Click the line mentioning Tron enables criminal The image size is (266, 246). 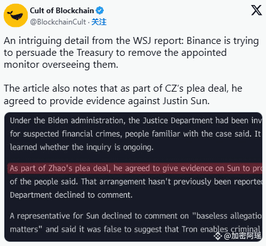[x=135, y=229]
